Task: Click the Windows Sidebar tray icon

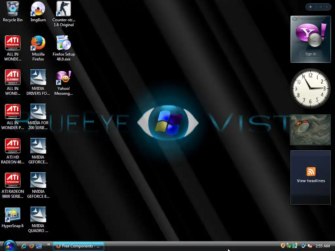Action: pyautogui.click(x=295, y=246)
